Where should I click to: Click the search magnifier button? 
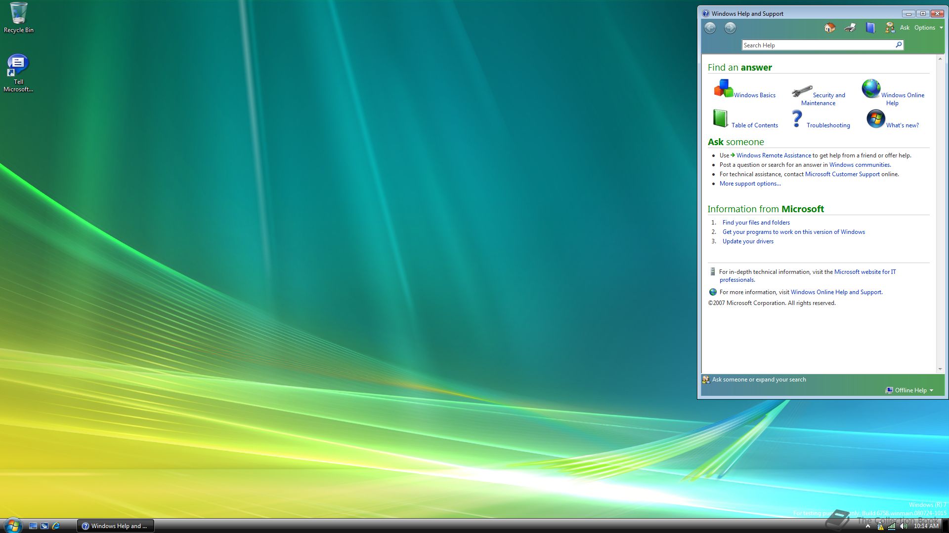click(899, 45)
